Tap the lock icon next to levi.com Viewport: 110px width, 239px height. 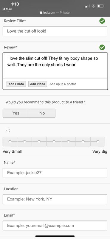click(41, 13)
